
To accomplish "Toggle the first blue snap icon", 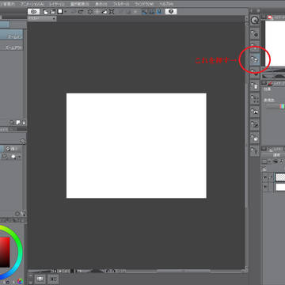I will click(x=144, y=12).
